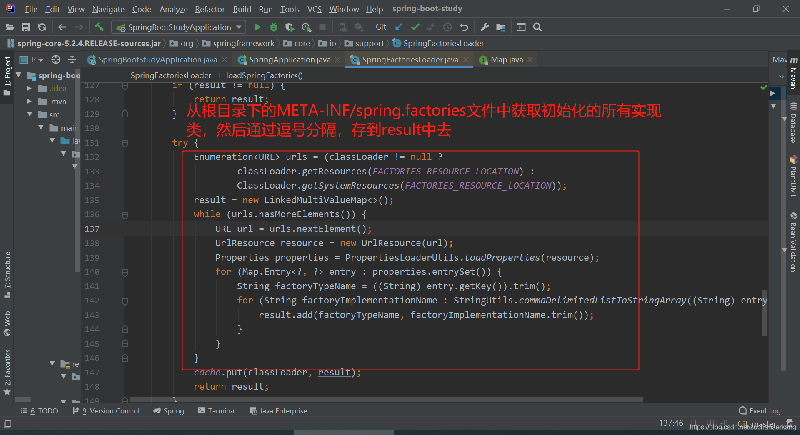Click the Open folder toolbar icon
800x435 pixels.
tap(10, 27)
